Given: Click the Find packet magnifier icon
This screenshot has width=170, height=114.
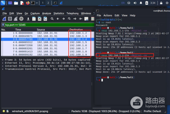Looking at the screenshot, I should (x=52, y=19).
